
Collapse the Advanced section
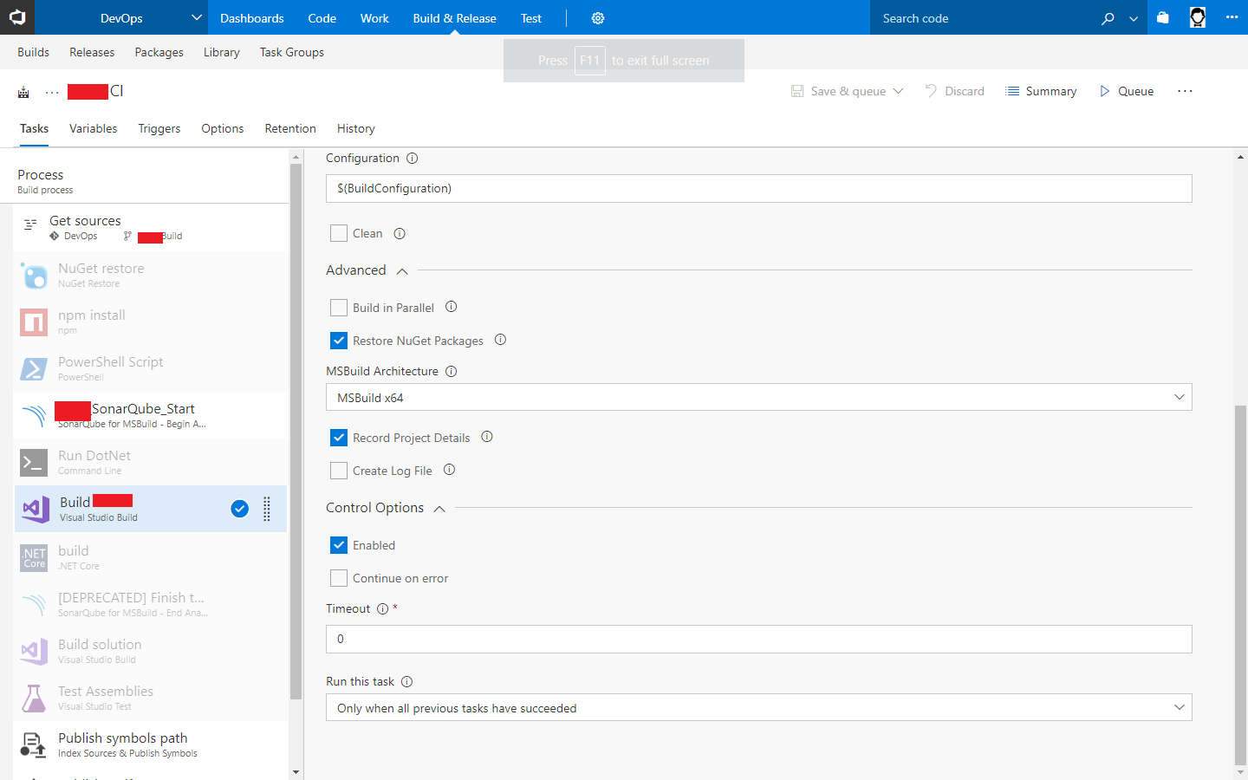click(402, 271)
